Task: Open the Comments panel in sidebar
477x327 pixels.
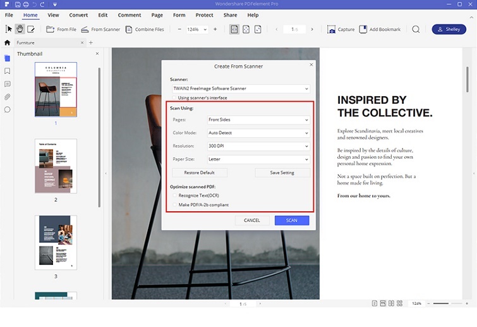Action: (x=7, y=83)
